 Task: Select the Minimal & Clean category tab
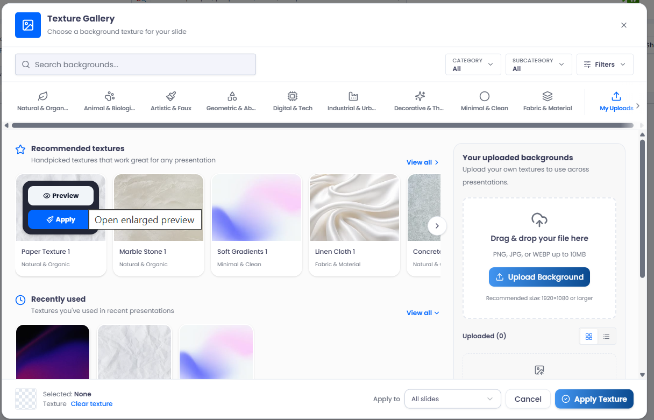pos(485,101)
